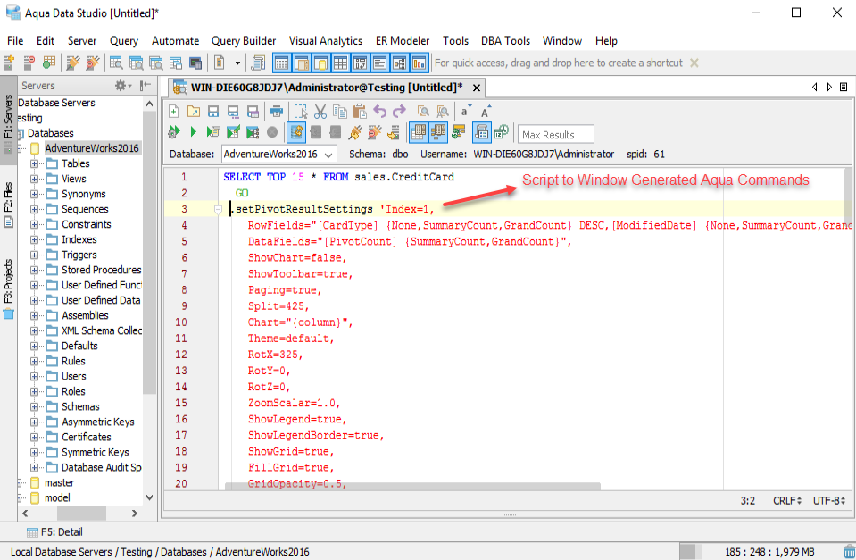Click the script scroll icon in main toolbar
856x560 pixels.
coord(258,63)
